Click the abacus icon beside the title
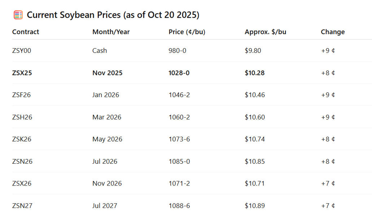 click(x=18, y=15)
